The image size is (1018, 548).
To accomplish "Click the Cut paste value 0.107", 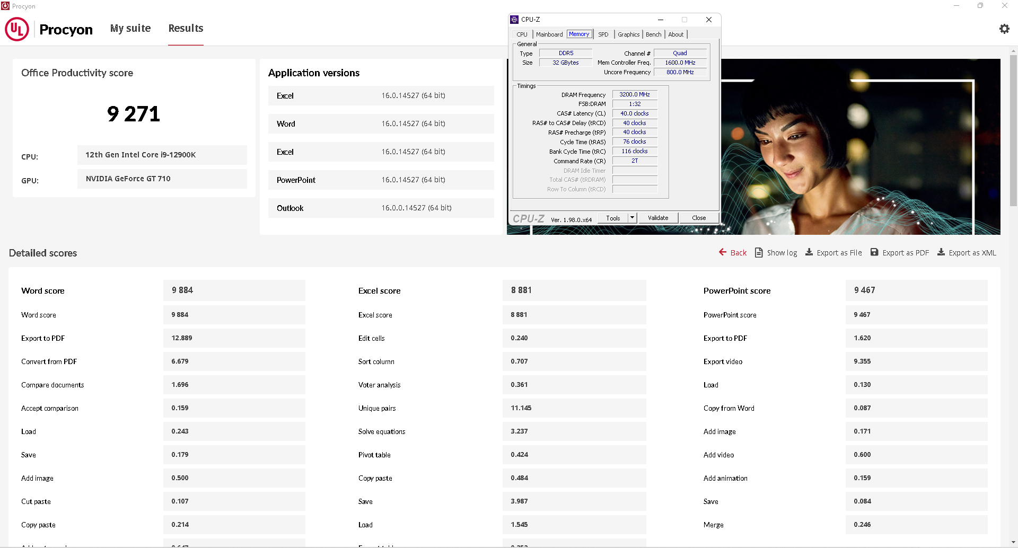I will (x=234, y=501).
